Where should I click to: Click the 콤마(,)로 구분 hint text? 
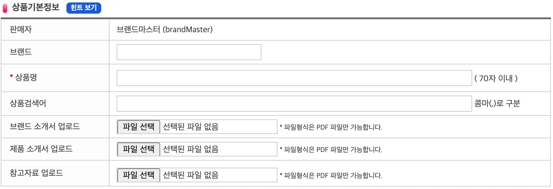tap(497, 104)
